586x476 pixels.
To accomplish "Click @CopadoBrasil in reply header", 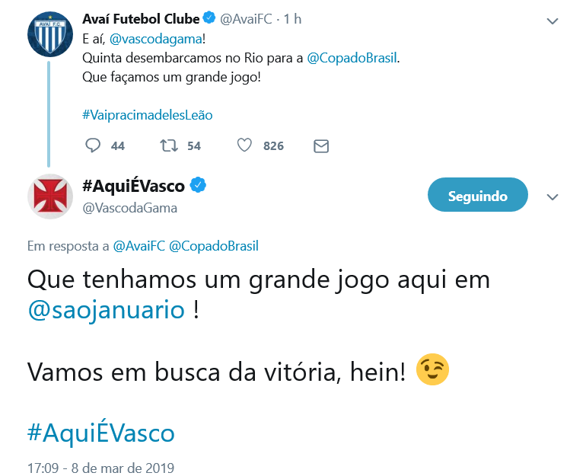I will pyautogui.click(x=213, y=246).
